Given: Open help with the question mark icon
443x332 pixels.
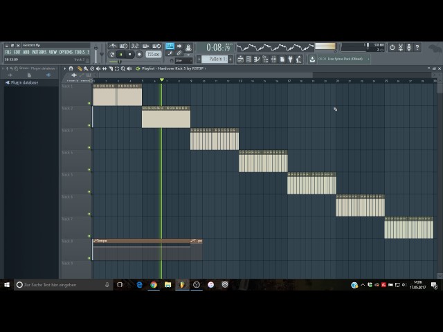Looking at the screenshot, I should click(x=417, y=48).
